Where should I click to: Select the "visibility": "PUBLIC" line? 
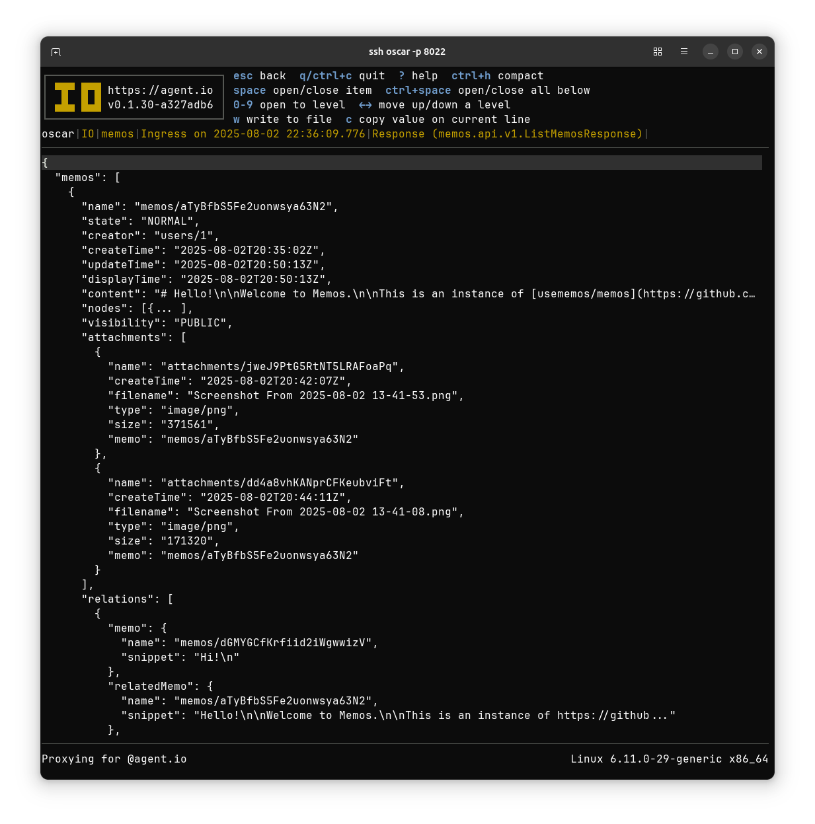click(x=157, y=323)
